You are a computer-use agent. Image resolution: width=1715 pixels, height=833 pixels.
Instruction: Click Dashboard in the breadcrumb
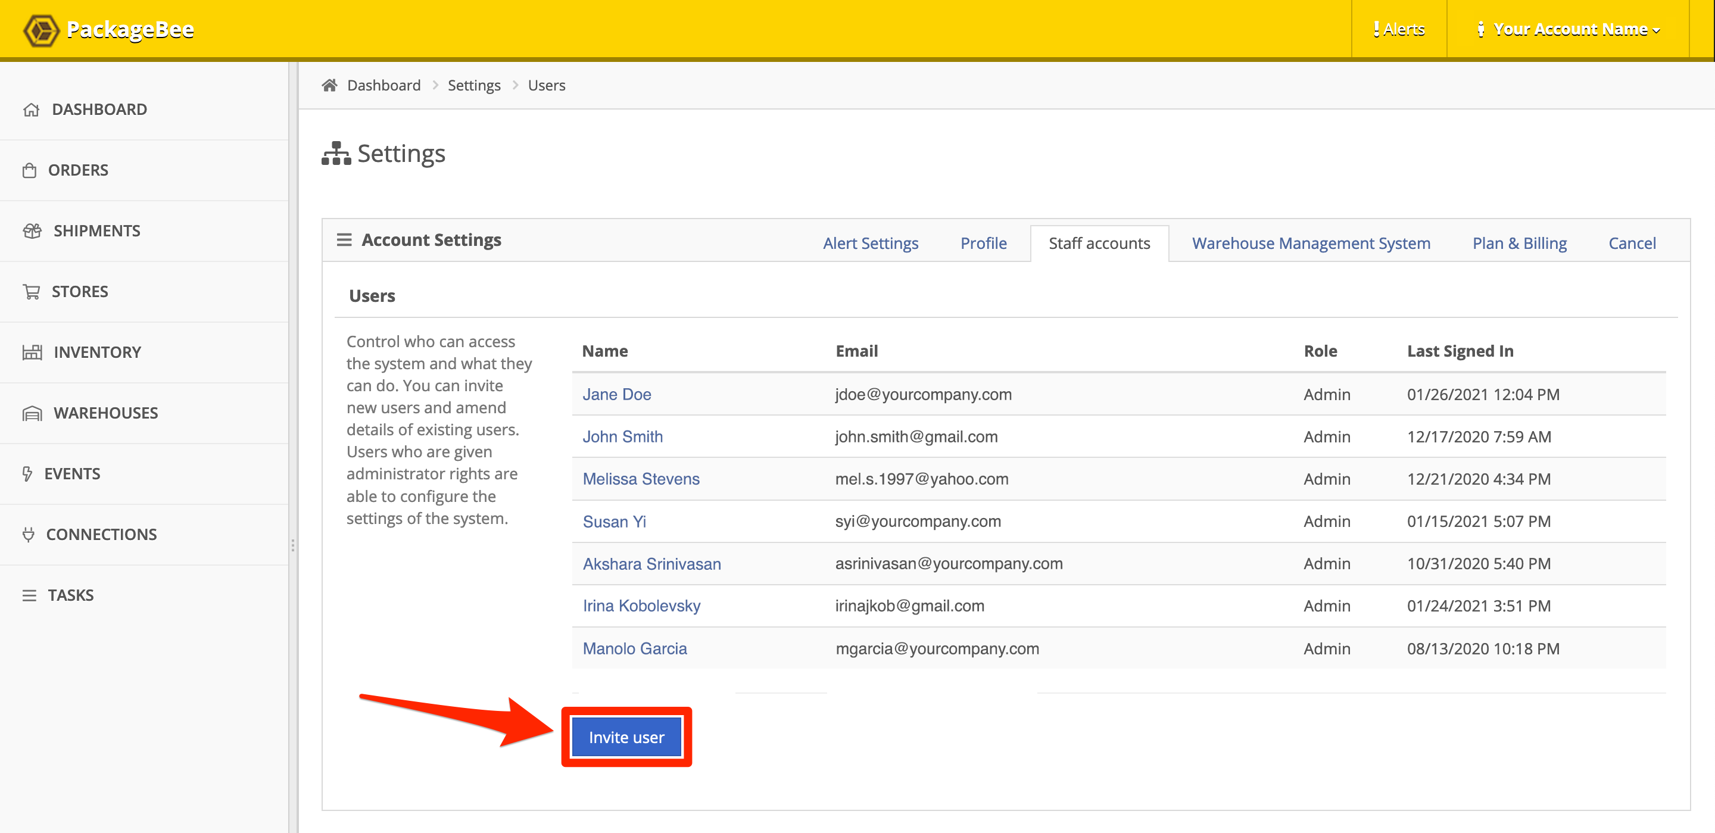tap(383, 85)
